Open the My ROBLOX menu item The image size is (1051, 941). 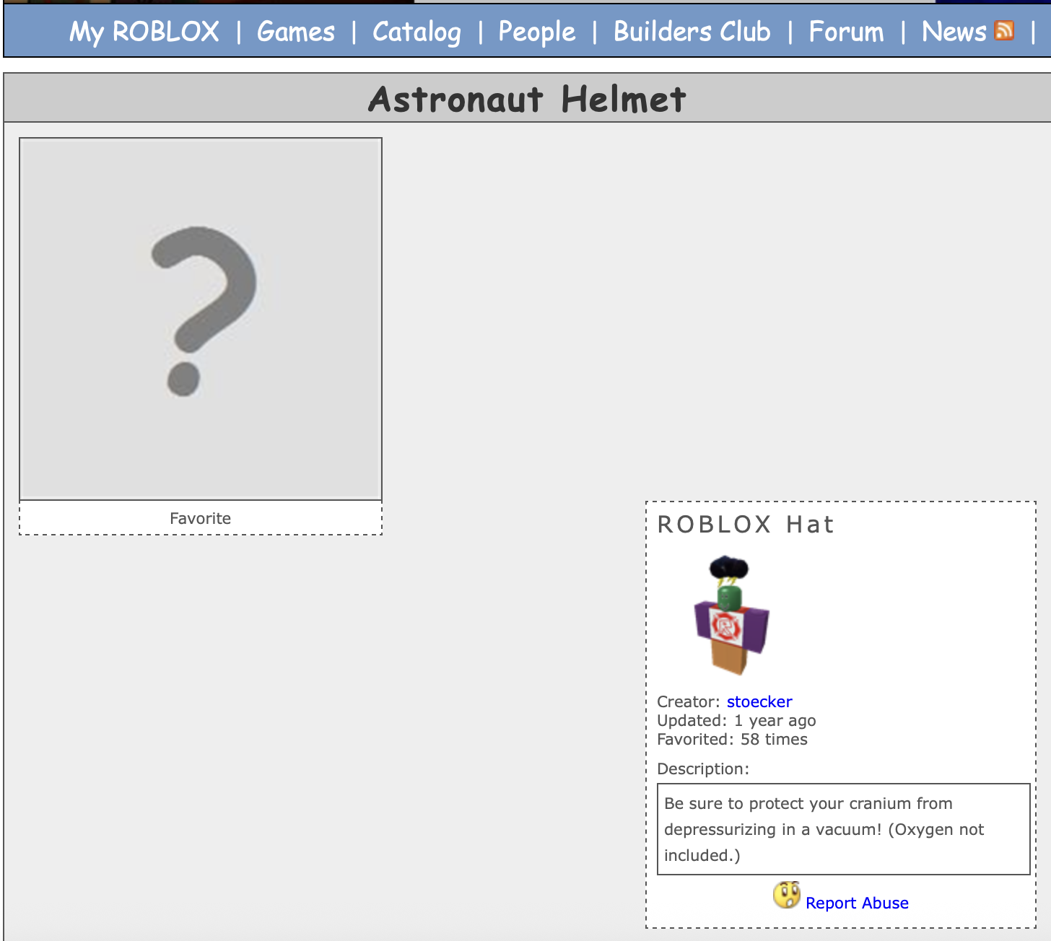coord(144,32)
